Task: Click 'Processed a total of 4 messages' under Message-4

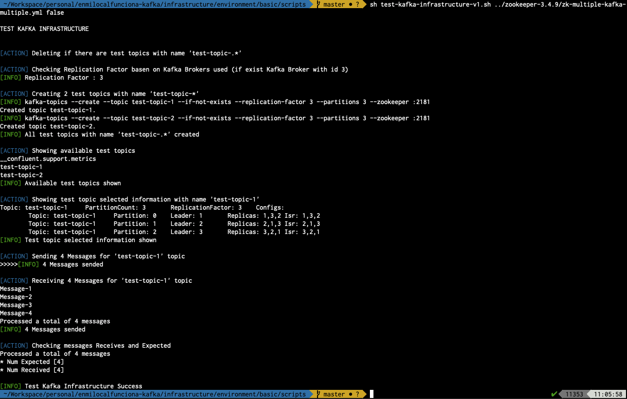Action: coord(55,321)
